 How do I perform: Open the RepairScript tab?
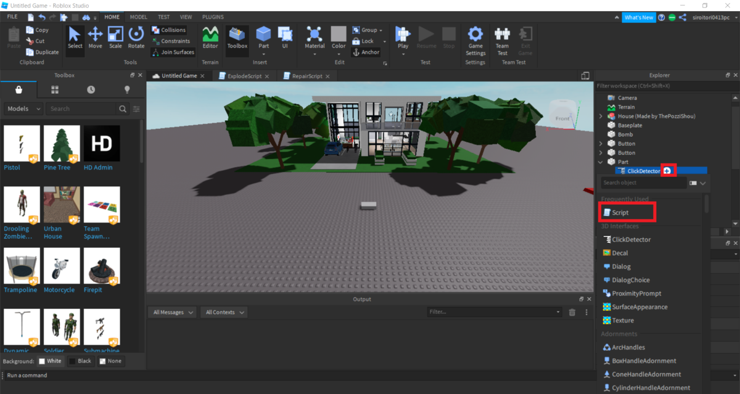[x=307, y=76]
